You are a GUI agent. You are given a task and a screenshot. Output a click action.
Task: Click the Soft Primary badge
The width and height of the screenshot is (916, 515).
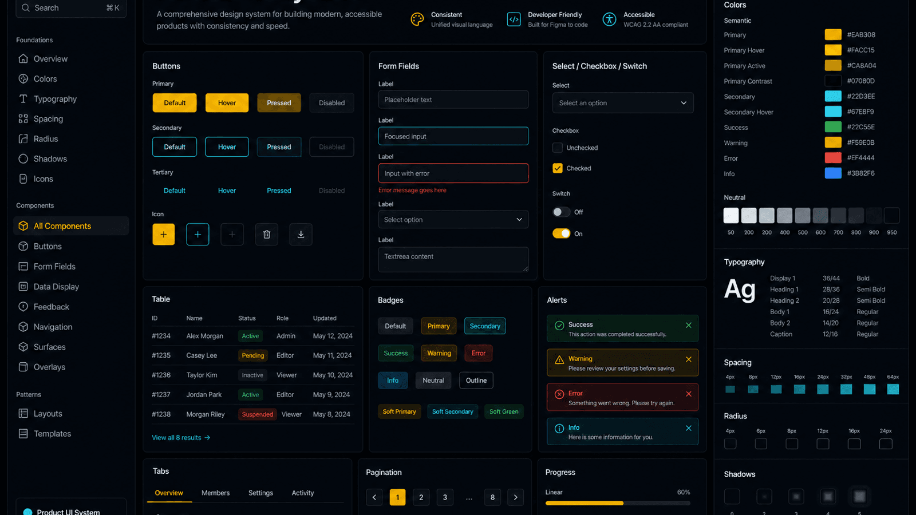tap(399, 411)
